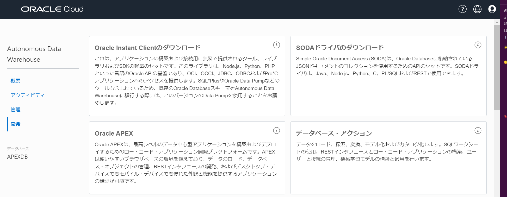
Task: Show info for Oracle Instant Client card
Action: click(x=276, y=45)
